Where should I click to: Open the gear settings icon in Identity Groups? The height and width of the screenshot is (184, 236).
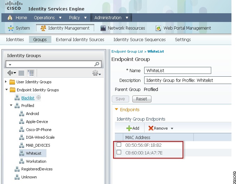click(x=95, y=73)
